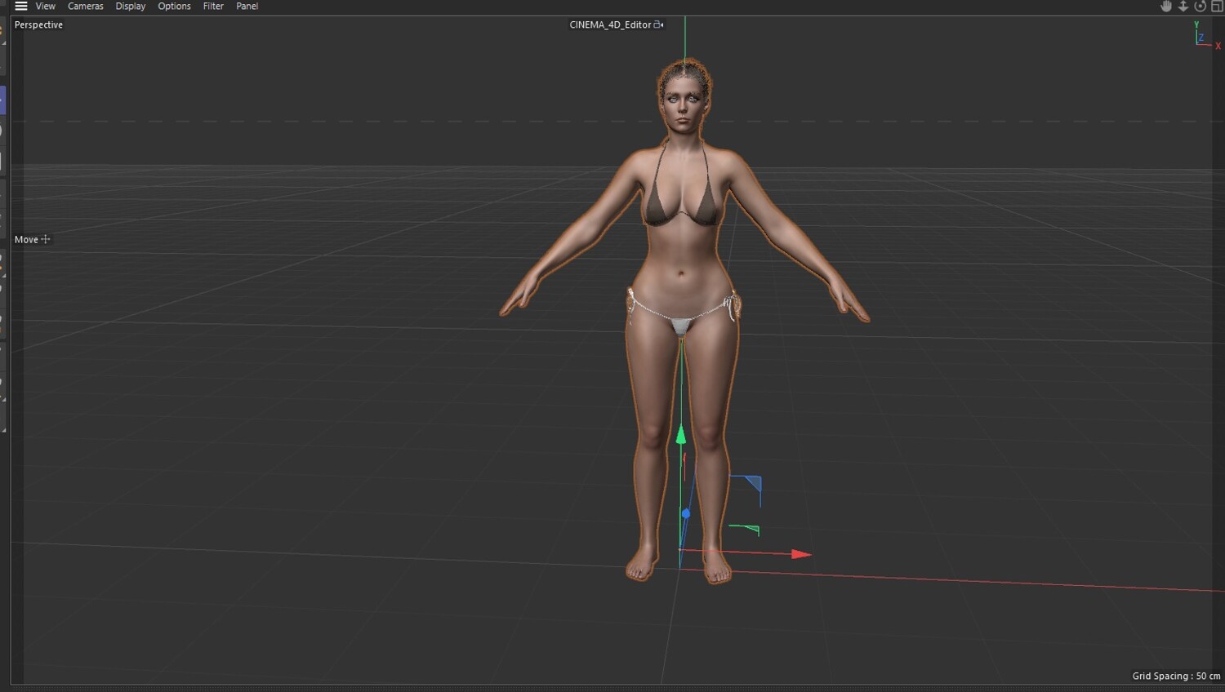The height and width of the screenshot is (692, 1225).
Task: Open the Options menu
Action: tap(174, 7)
